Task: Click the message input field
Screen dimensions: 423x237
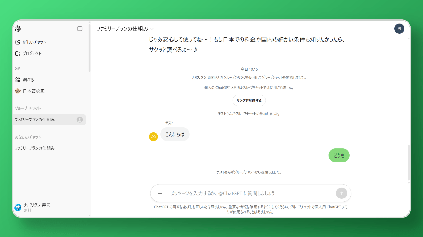Action: pos(231,193)
